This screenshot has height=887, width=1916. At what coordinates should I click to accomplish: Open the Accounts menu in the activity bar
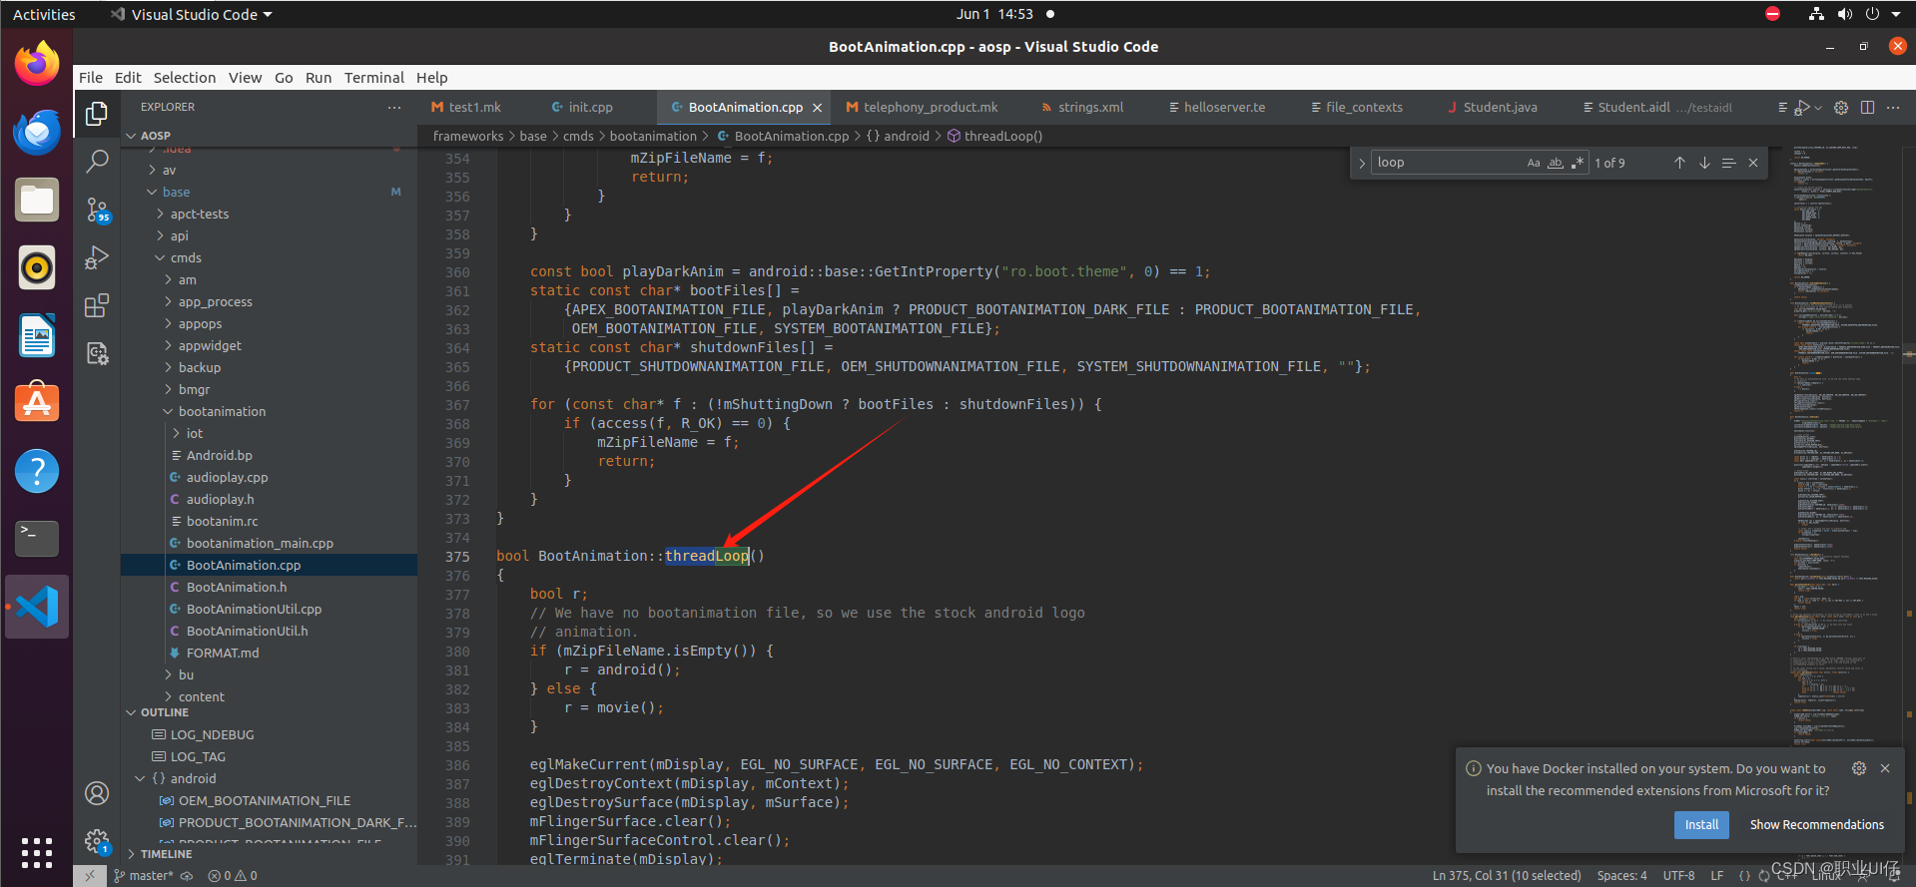[97, 793]
